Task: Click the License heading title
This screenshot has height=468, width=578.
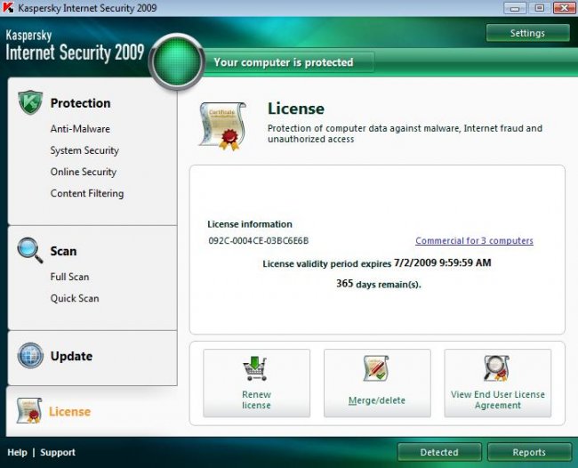Action: (x=296, y=109)
